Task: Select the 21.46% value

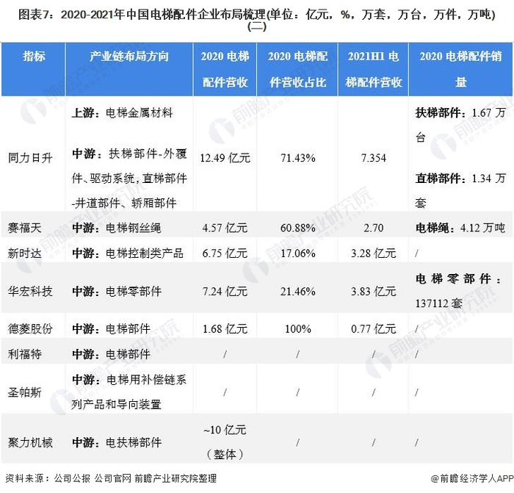Action: (297, 291)
